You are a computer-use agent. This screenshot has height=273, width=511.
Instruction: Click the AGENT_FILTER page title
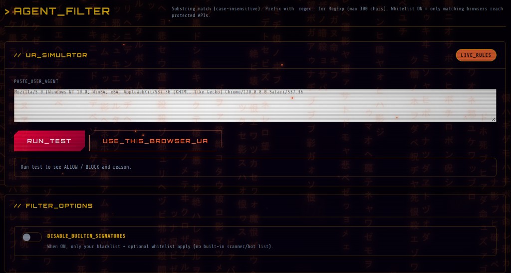[x=62, y=11]
